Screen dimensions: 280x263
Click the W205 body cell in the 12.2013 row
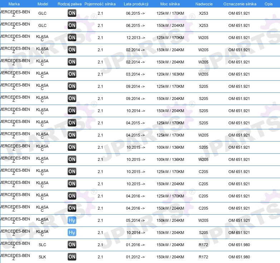[x=203, y=38]
